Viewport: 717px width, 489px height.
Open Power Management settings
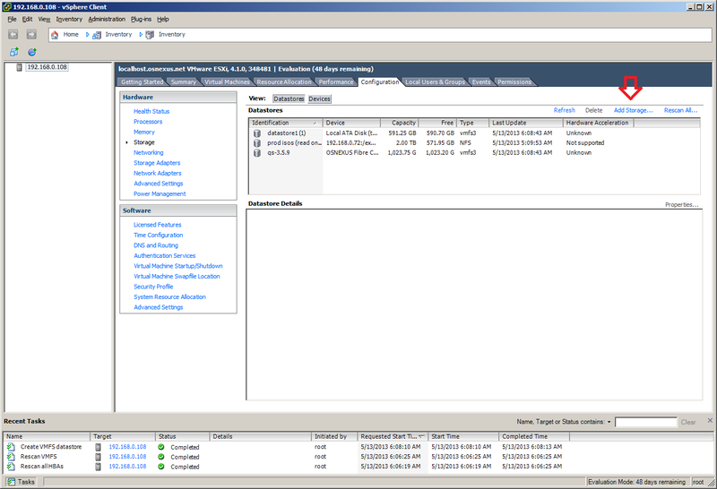click(x=160, y=193)
